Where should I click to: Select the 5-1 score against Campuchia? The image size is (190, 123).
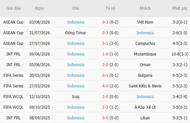(105, 44)
